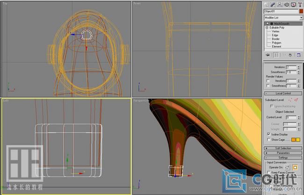Screen dimensions: 304x195
Task: Enable Render Values Smoothness checkbox
Action: point(268,86)
